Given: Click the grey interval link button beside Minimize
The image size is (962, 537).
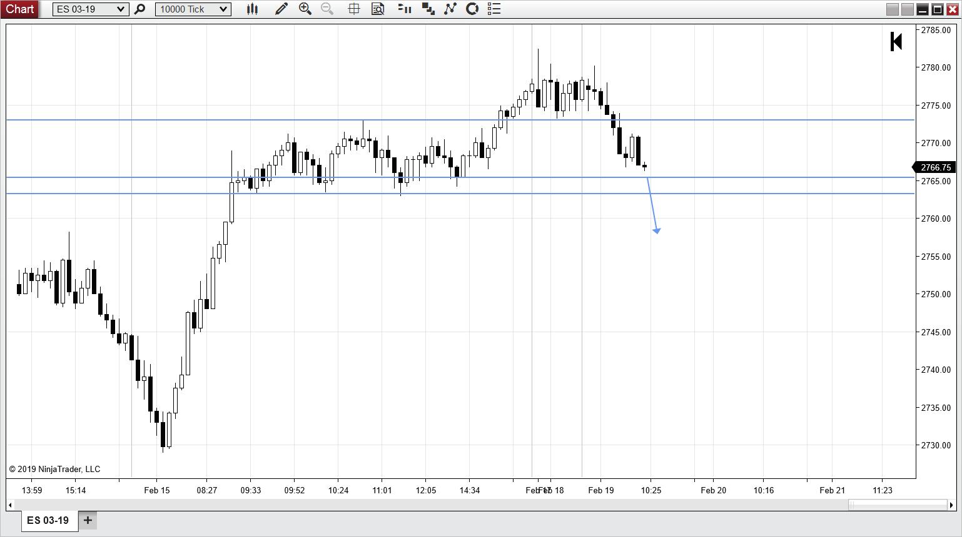Looking at the screenshot, I should click(908, 9).
